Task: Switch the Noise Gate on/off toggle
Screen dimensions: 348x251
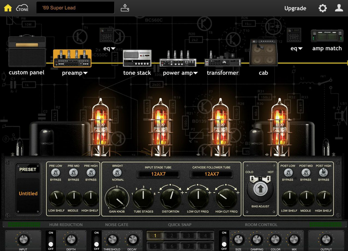Action: pos(96,241)
